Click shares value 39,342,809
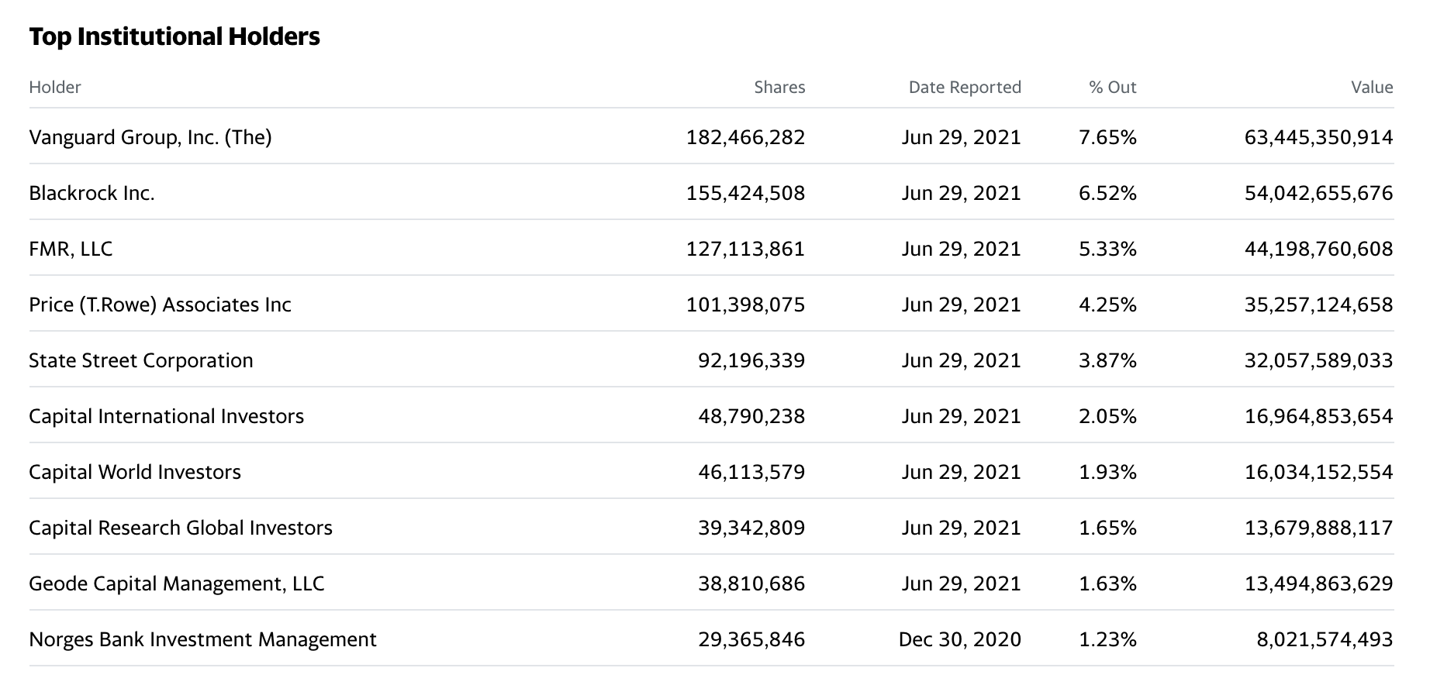 [751, 528]
